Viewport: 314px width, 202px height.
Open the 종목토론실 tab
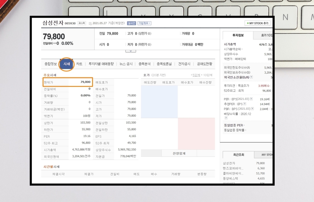click(x=164, y=64)
